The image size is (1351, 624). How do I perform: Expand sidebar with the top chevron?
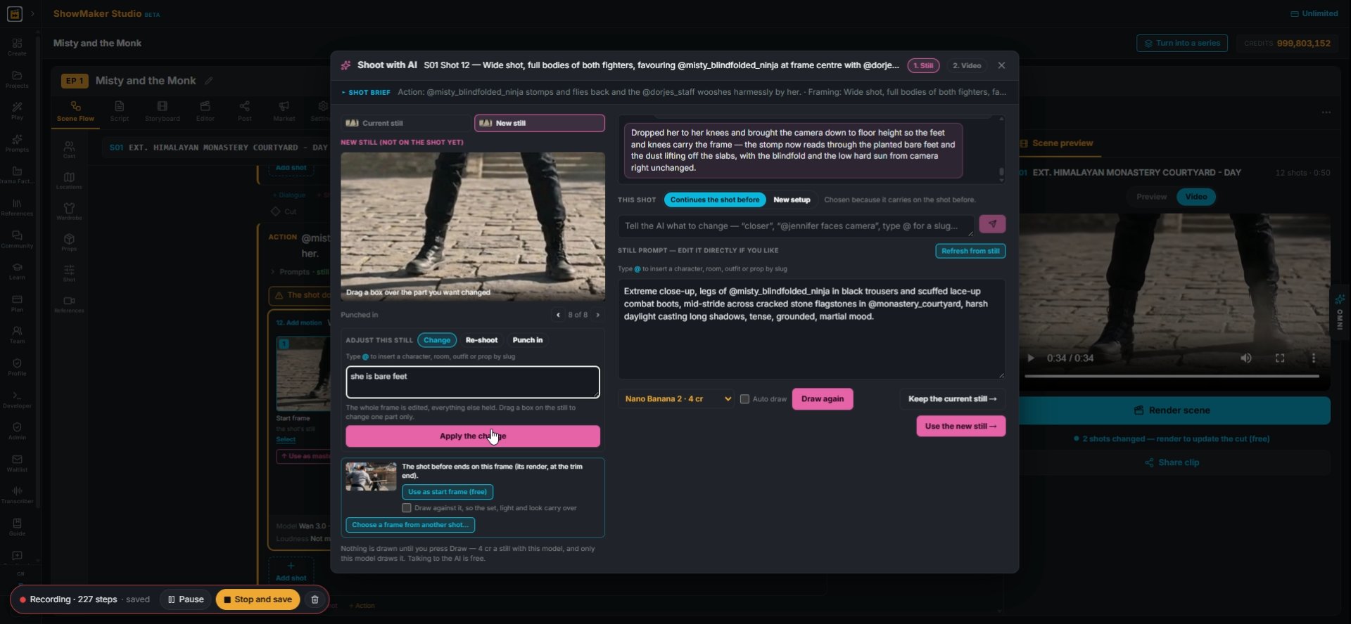click(32, 13)
